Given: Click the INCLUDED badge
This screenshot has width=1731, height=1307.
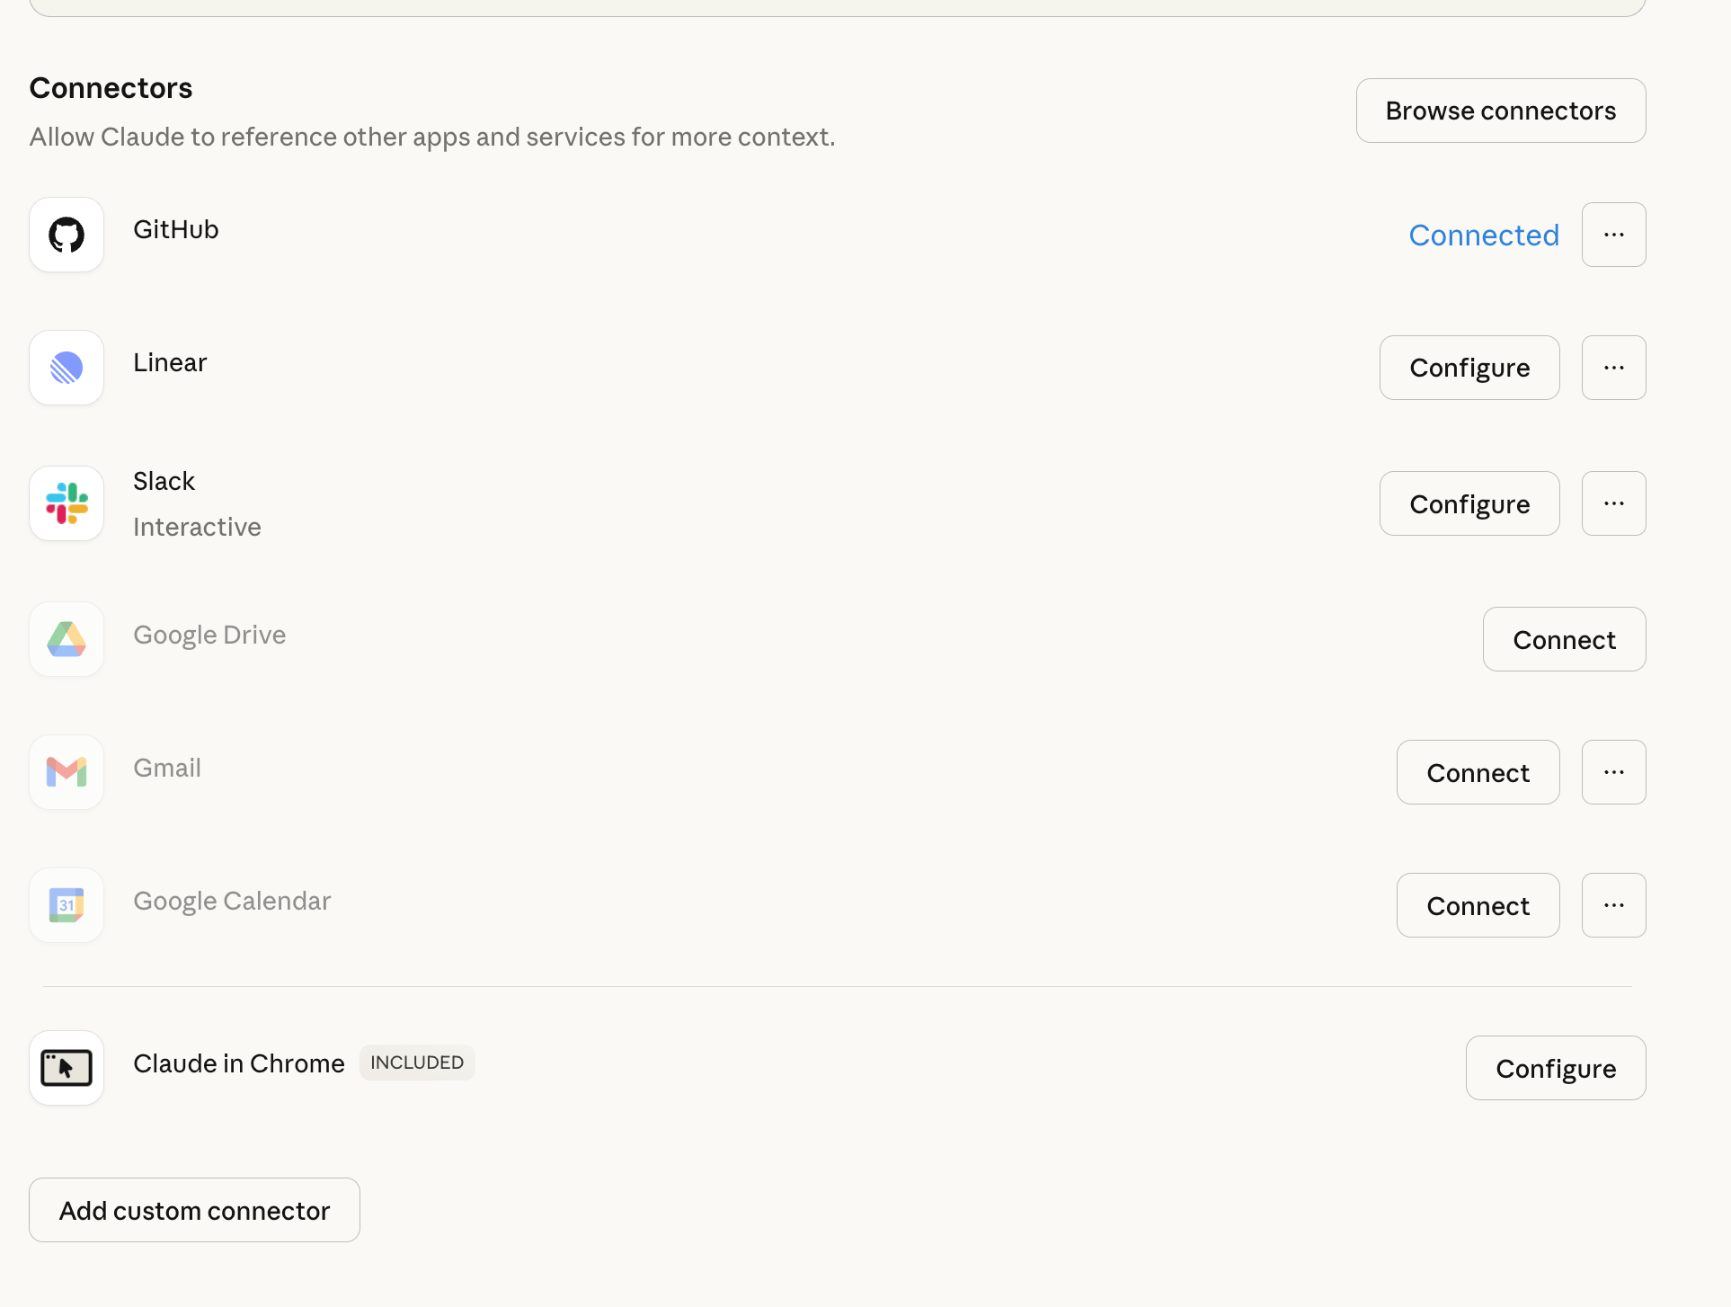Looking at the screenshot, I should (x=417, y=1062).
